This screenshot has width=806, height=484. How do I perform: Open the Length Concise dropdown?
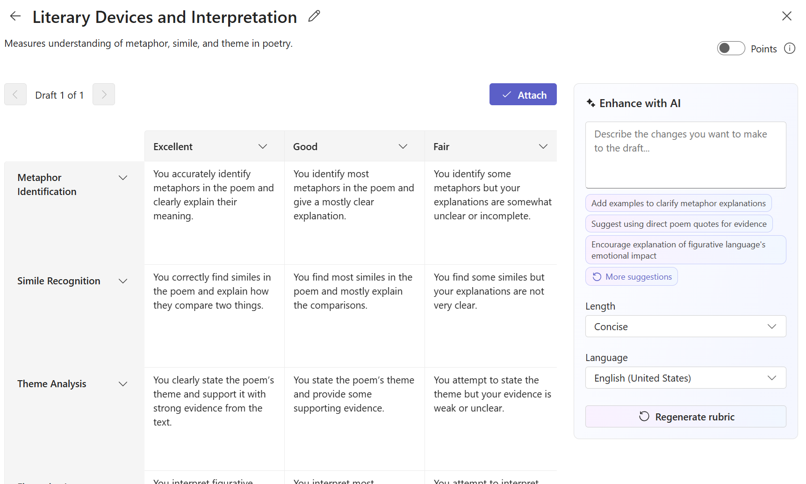point(685,326)
